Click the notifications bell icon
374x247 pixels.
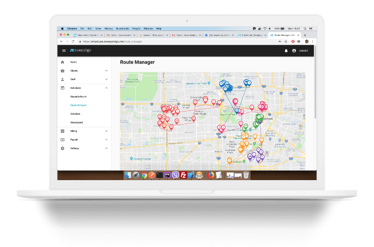286,51
